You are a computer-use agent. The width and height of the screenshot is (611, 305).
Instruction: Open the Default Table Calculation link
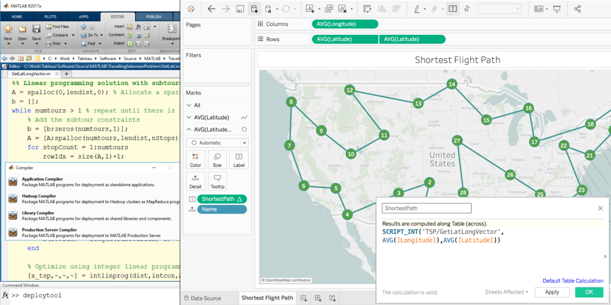(573, 281)
